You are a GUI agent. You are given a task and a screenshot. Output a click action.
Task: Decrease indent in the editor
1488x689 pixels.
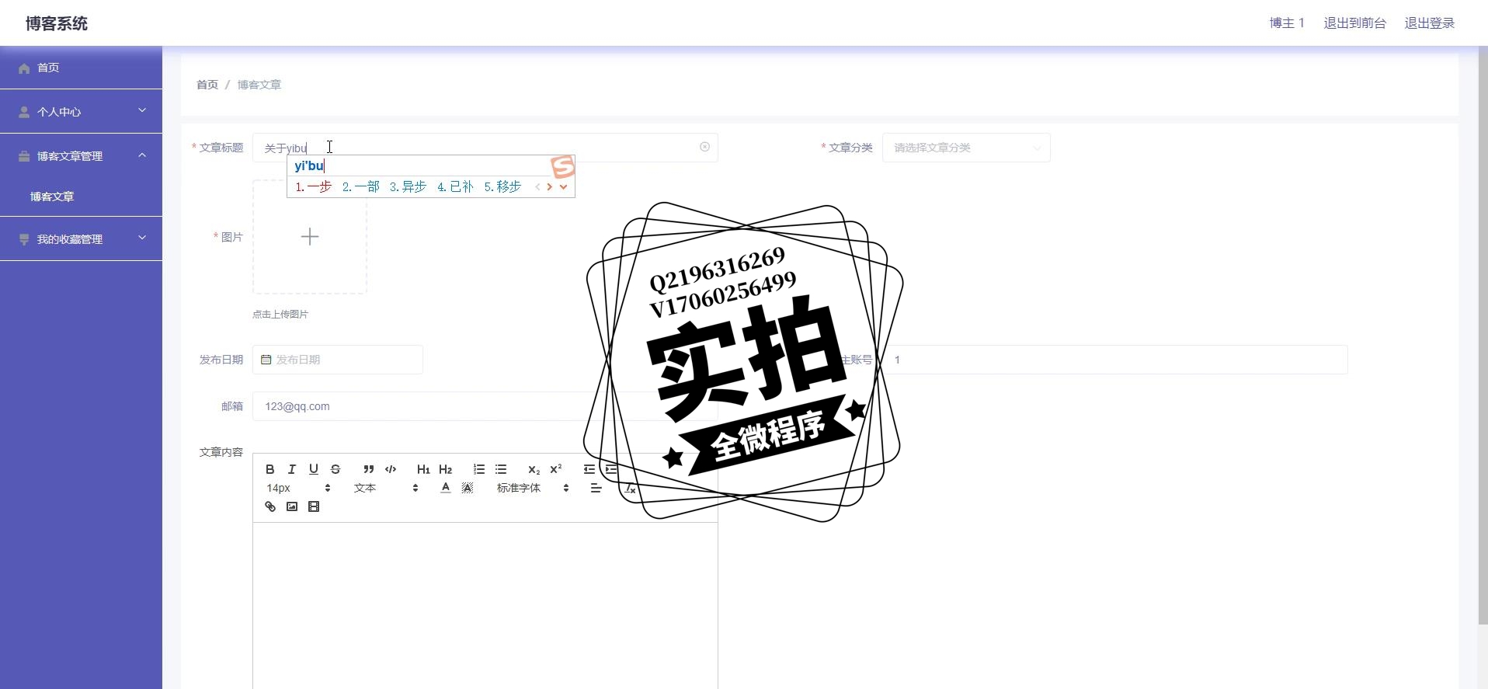pos(589,469)
